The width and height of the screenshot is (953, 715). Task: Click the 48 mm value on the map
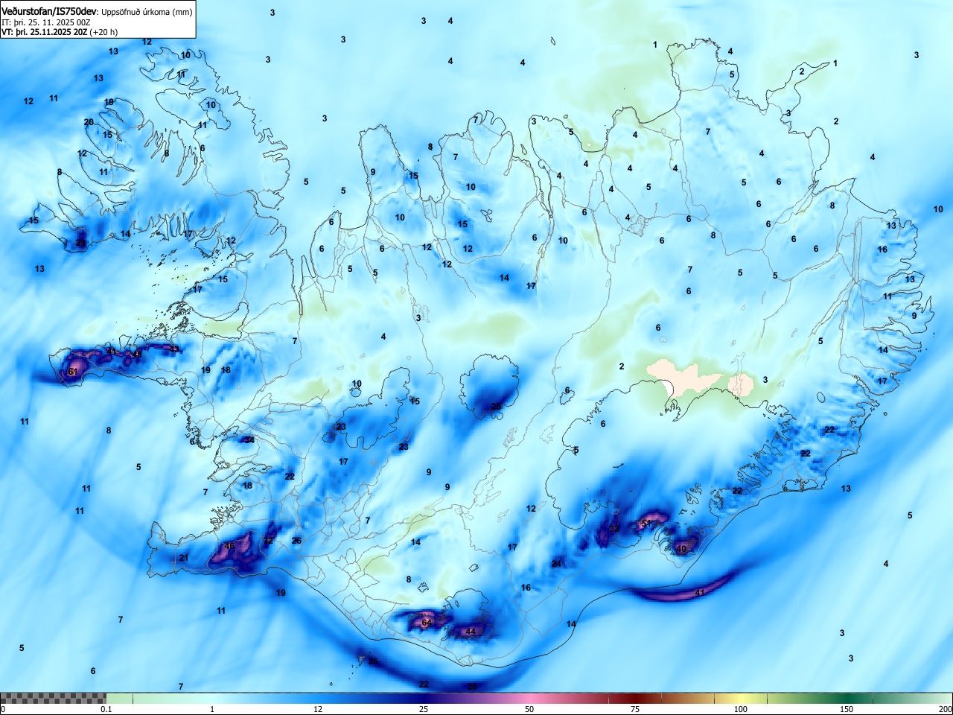click(x=136, y=355)
